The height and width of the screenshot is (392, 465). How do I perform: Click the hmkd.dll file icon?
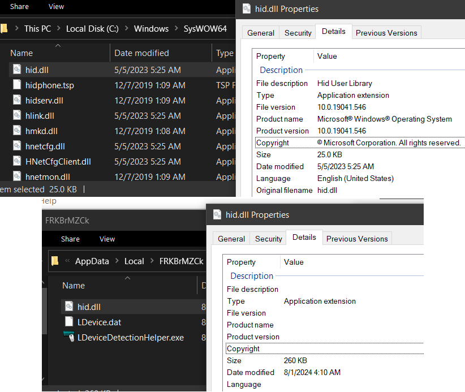17,131
